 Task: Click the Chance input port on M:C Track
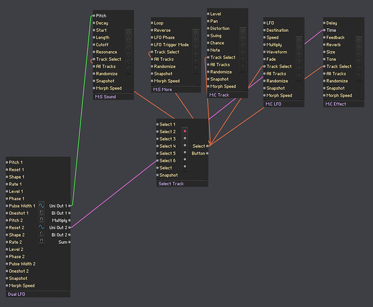point(208,43)
